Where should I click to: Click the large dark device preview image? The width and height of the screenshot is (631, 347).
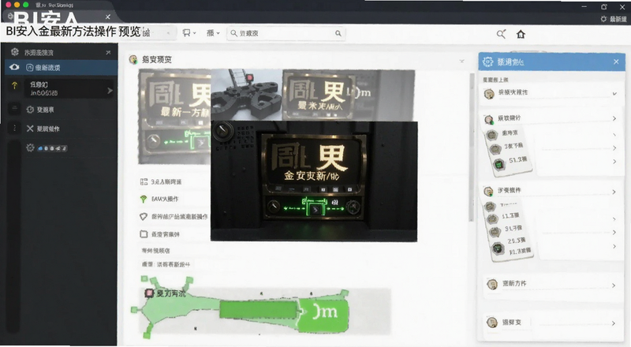314,181
